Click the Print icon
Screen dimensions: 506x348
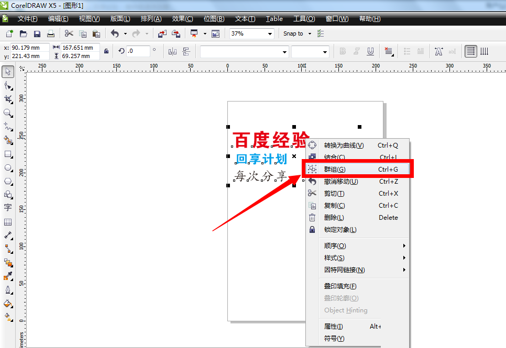click(x=51, y=33)
